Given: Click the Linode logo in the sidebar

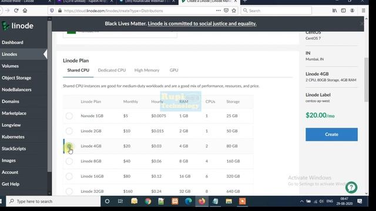Looking at the screenshot, I should (x=18, y=26).
